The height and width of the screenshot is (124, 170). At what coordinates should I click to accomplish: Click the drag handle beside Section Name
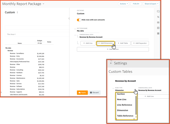tap(75, 29)
